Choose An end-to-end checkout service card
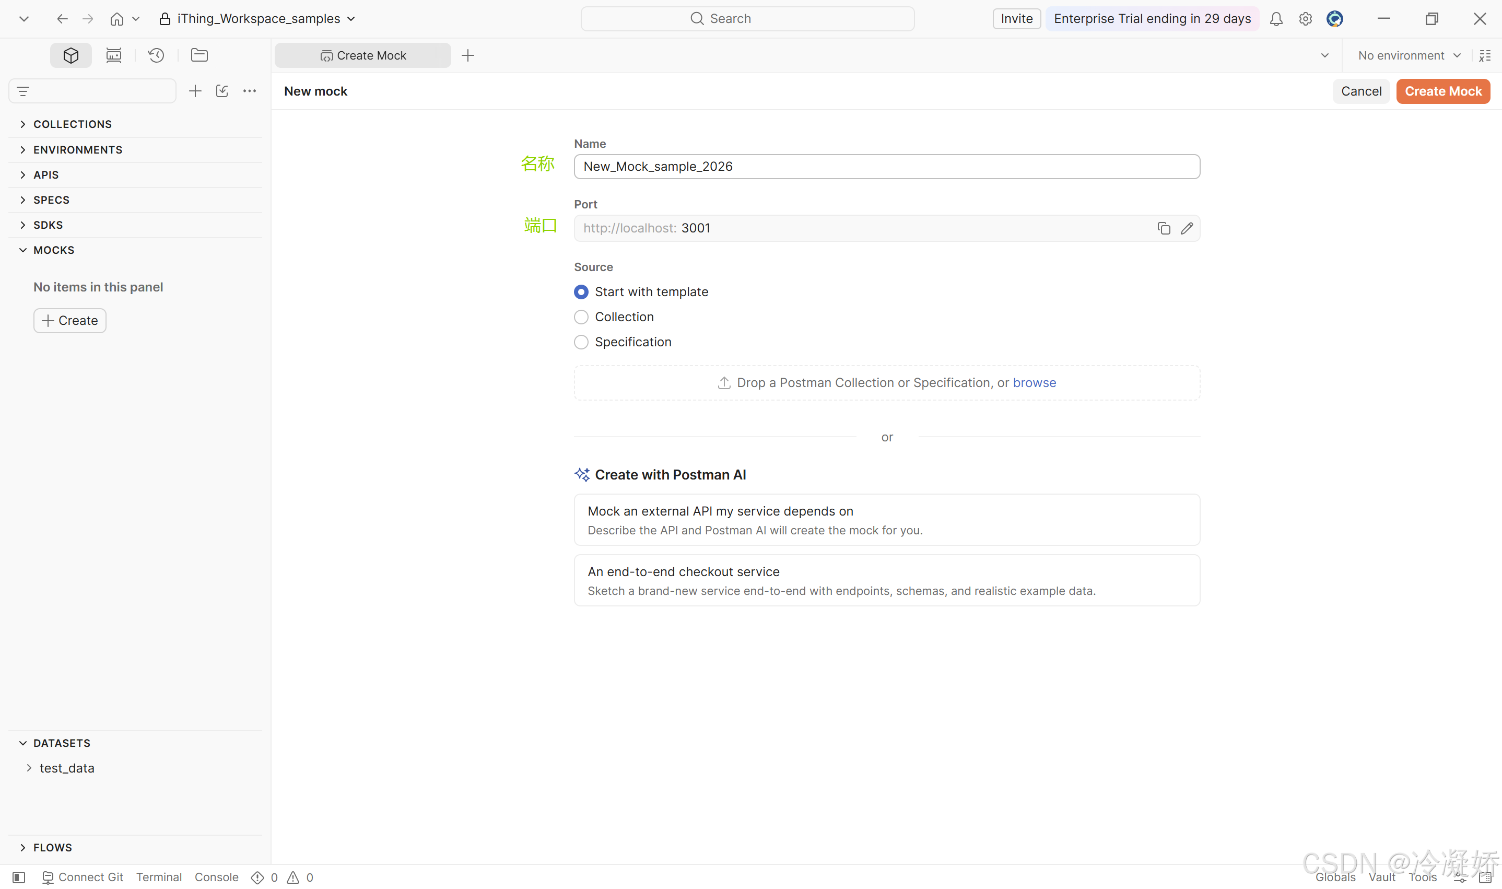 (x=887, y=580)
